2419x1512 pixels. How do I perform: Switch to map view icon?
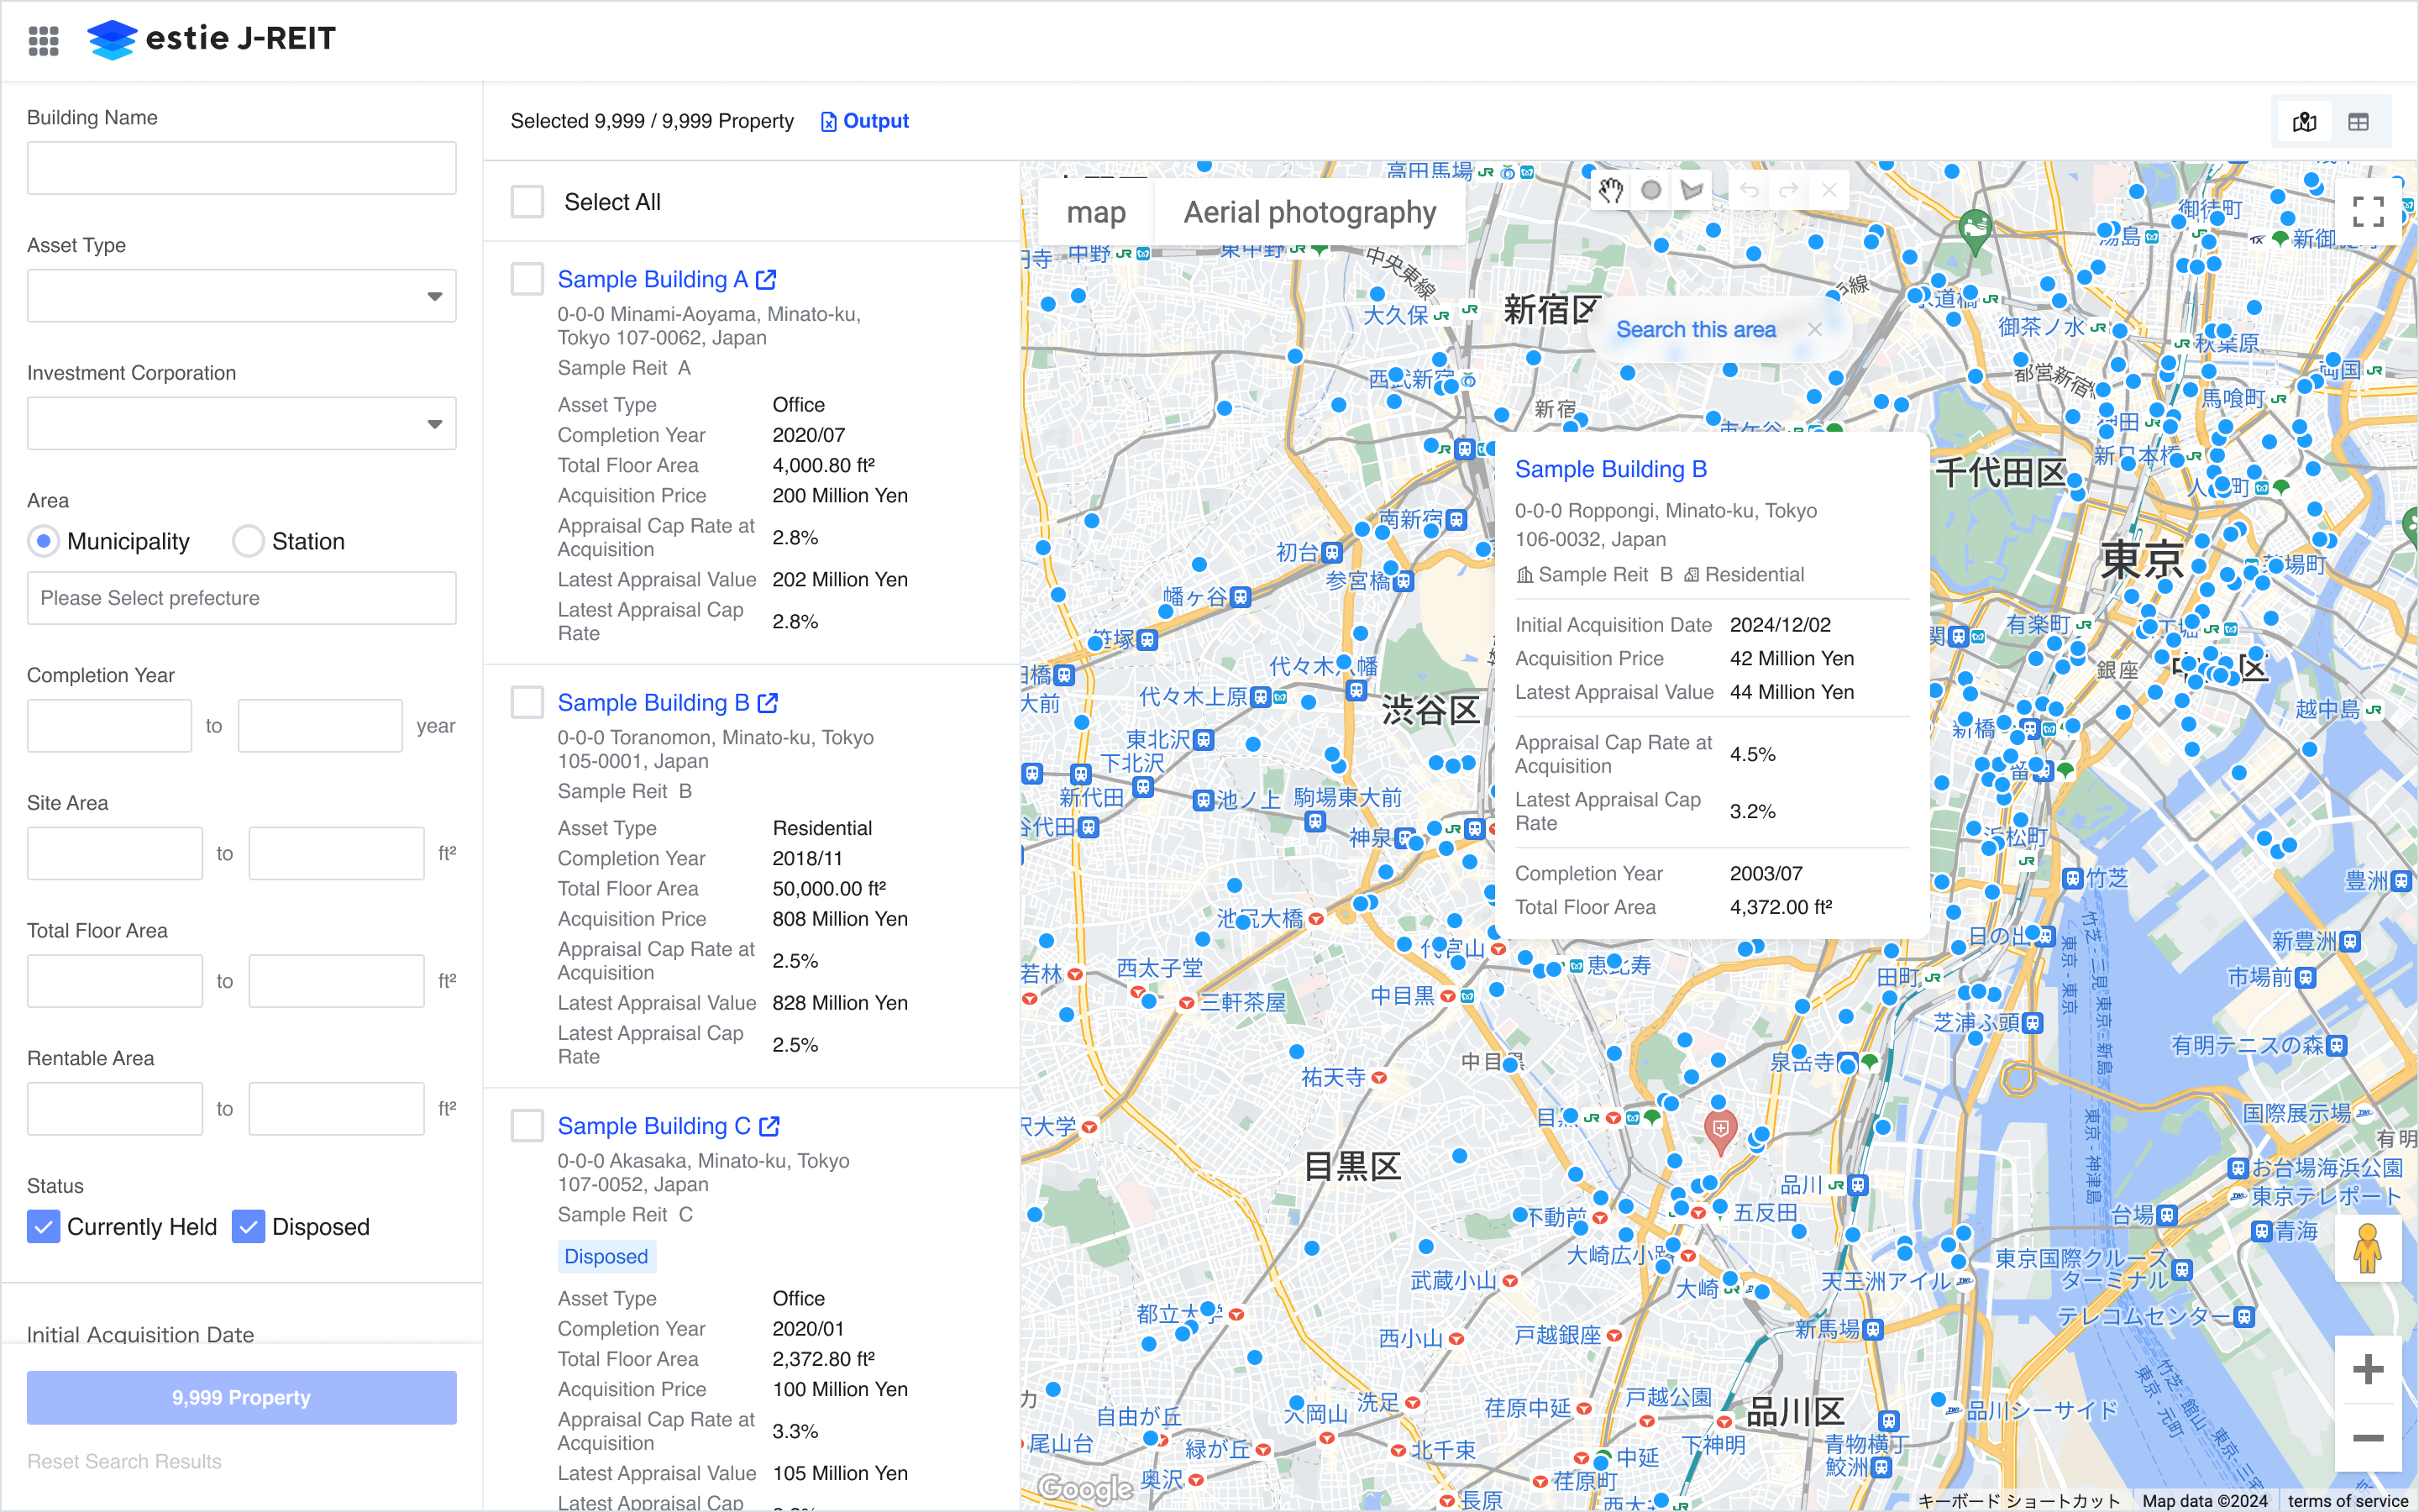[2304, 122]
